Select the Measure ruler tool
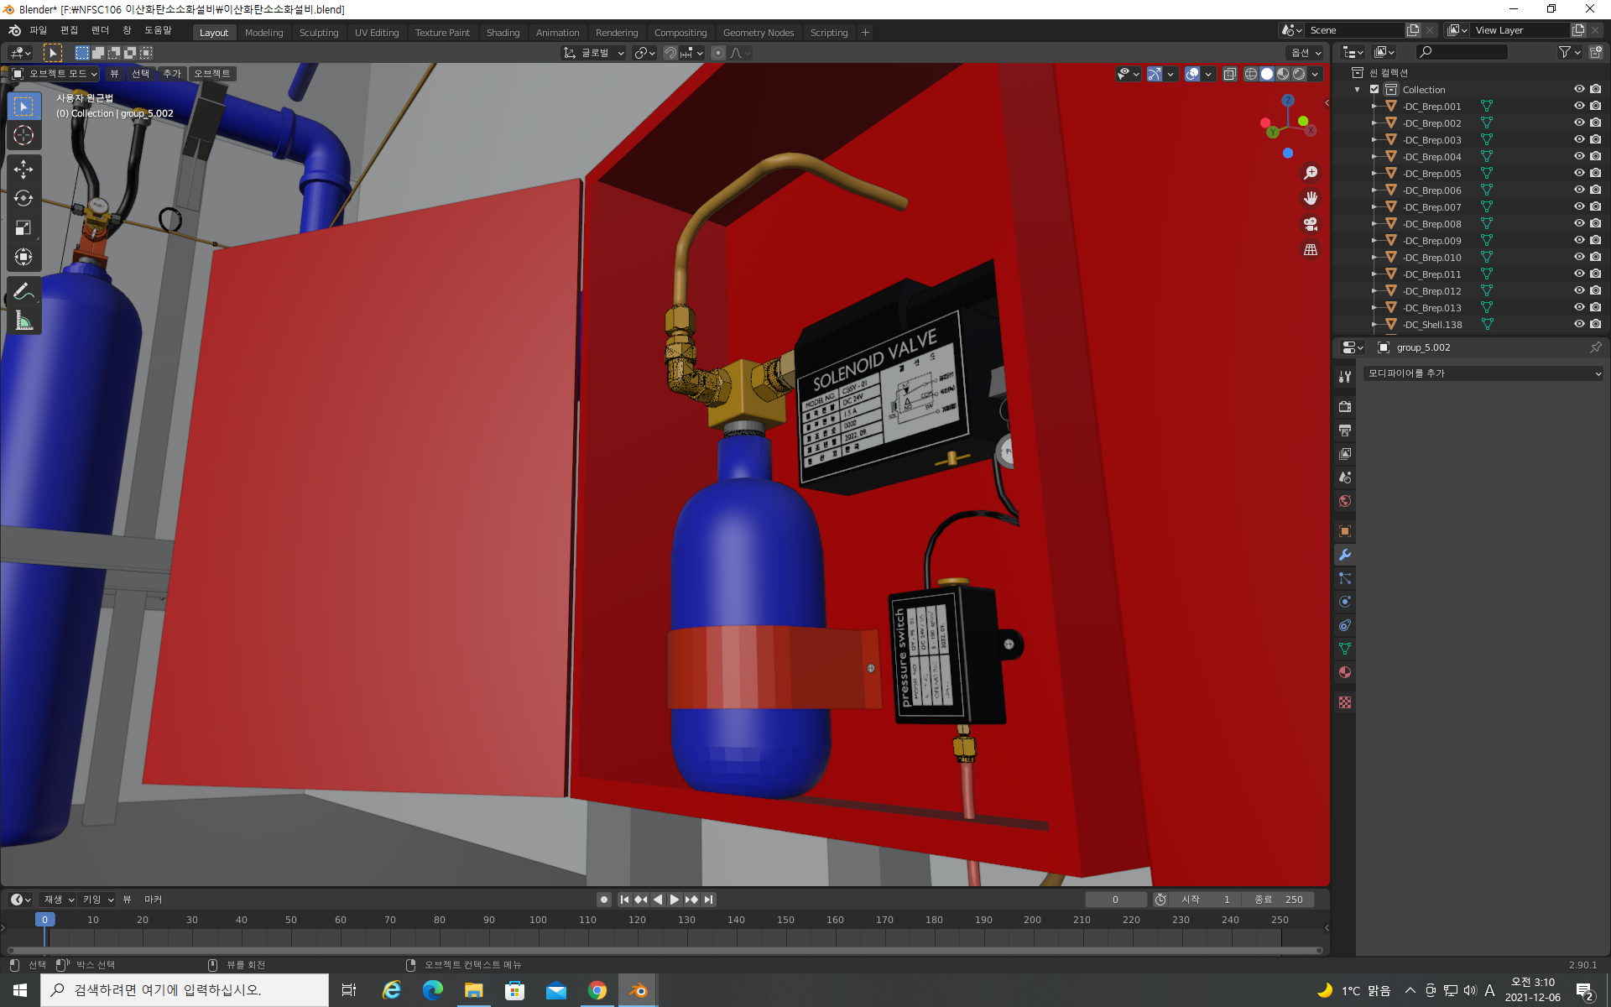1611x1007 pixels. pyautogui.click(x=23, y=321)
